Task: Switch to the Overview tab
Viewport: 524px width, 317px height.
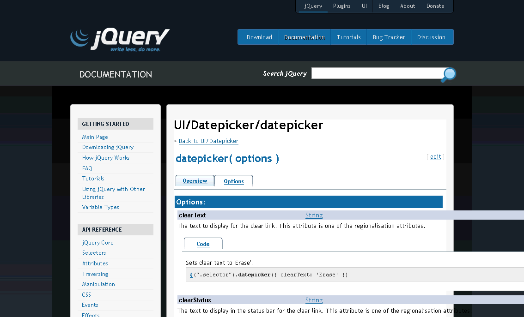Action: (195, 181)
